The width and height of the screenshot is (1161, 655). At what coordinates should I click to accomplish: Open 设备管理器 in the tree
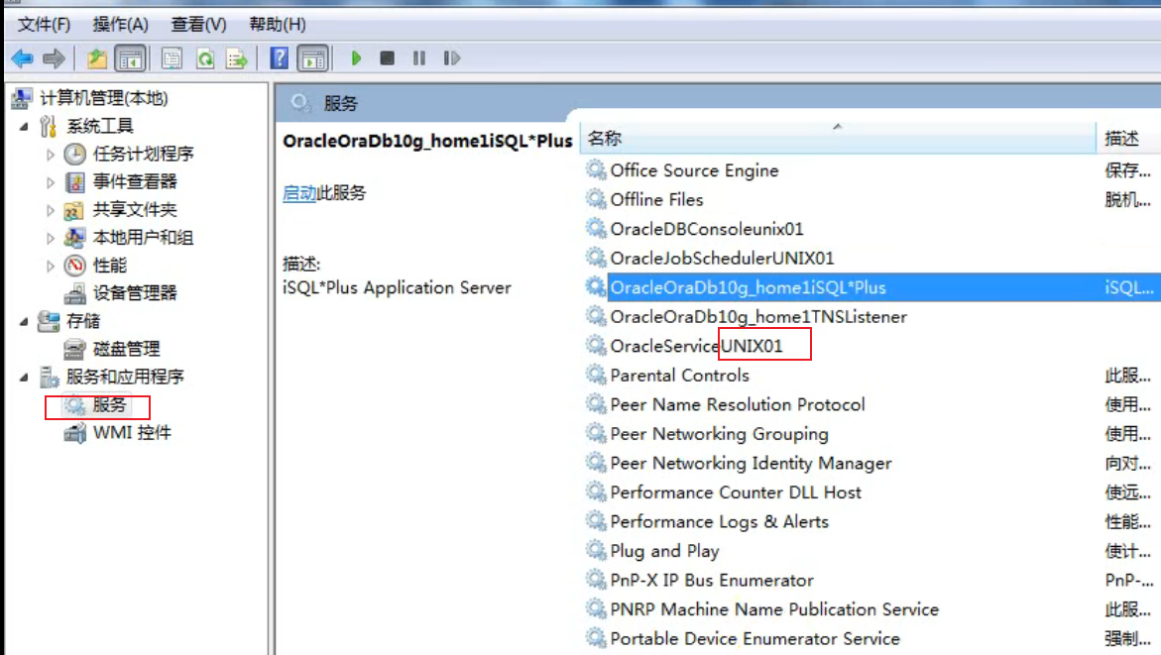[x=135, y=293]
